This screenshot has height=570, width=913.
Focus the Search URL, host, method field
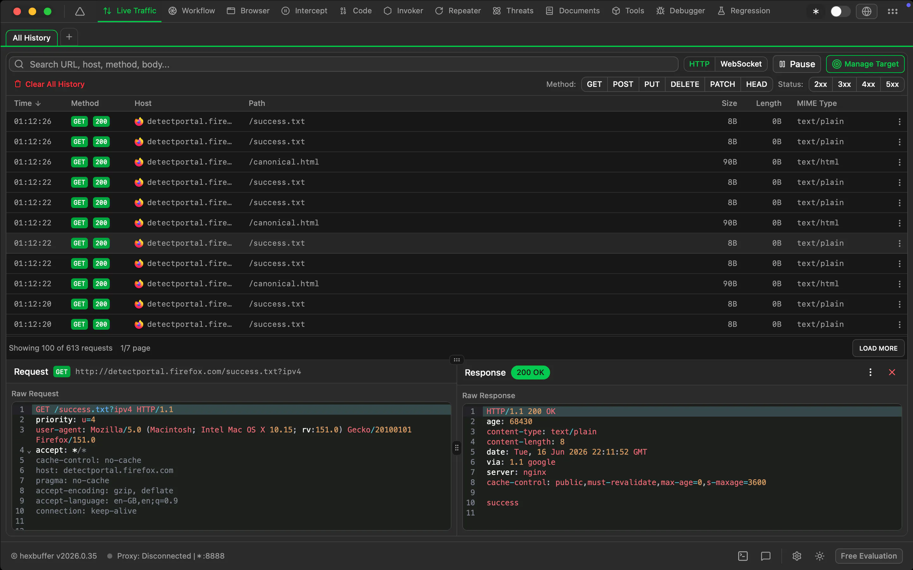click(x=343, y=64)
